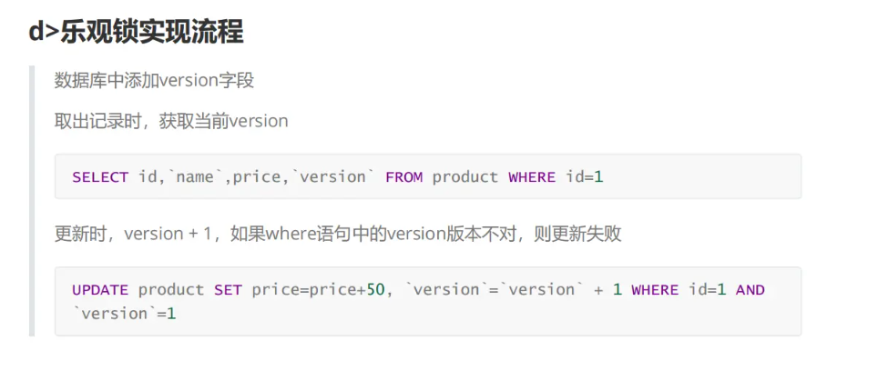Click the product table name after FROM
This screenshot has width=878, height=381.
465,177
